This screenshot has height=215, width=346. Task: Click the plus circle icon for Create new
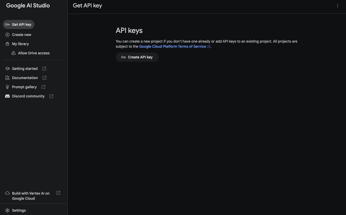(7, 35)
